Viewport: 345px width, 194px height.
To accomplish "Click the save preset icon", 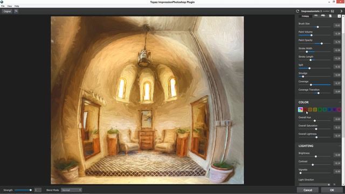I will click(333, 11).
